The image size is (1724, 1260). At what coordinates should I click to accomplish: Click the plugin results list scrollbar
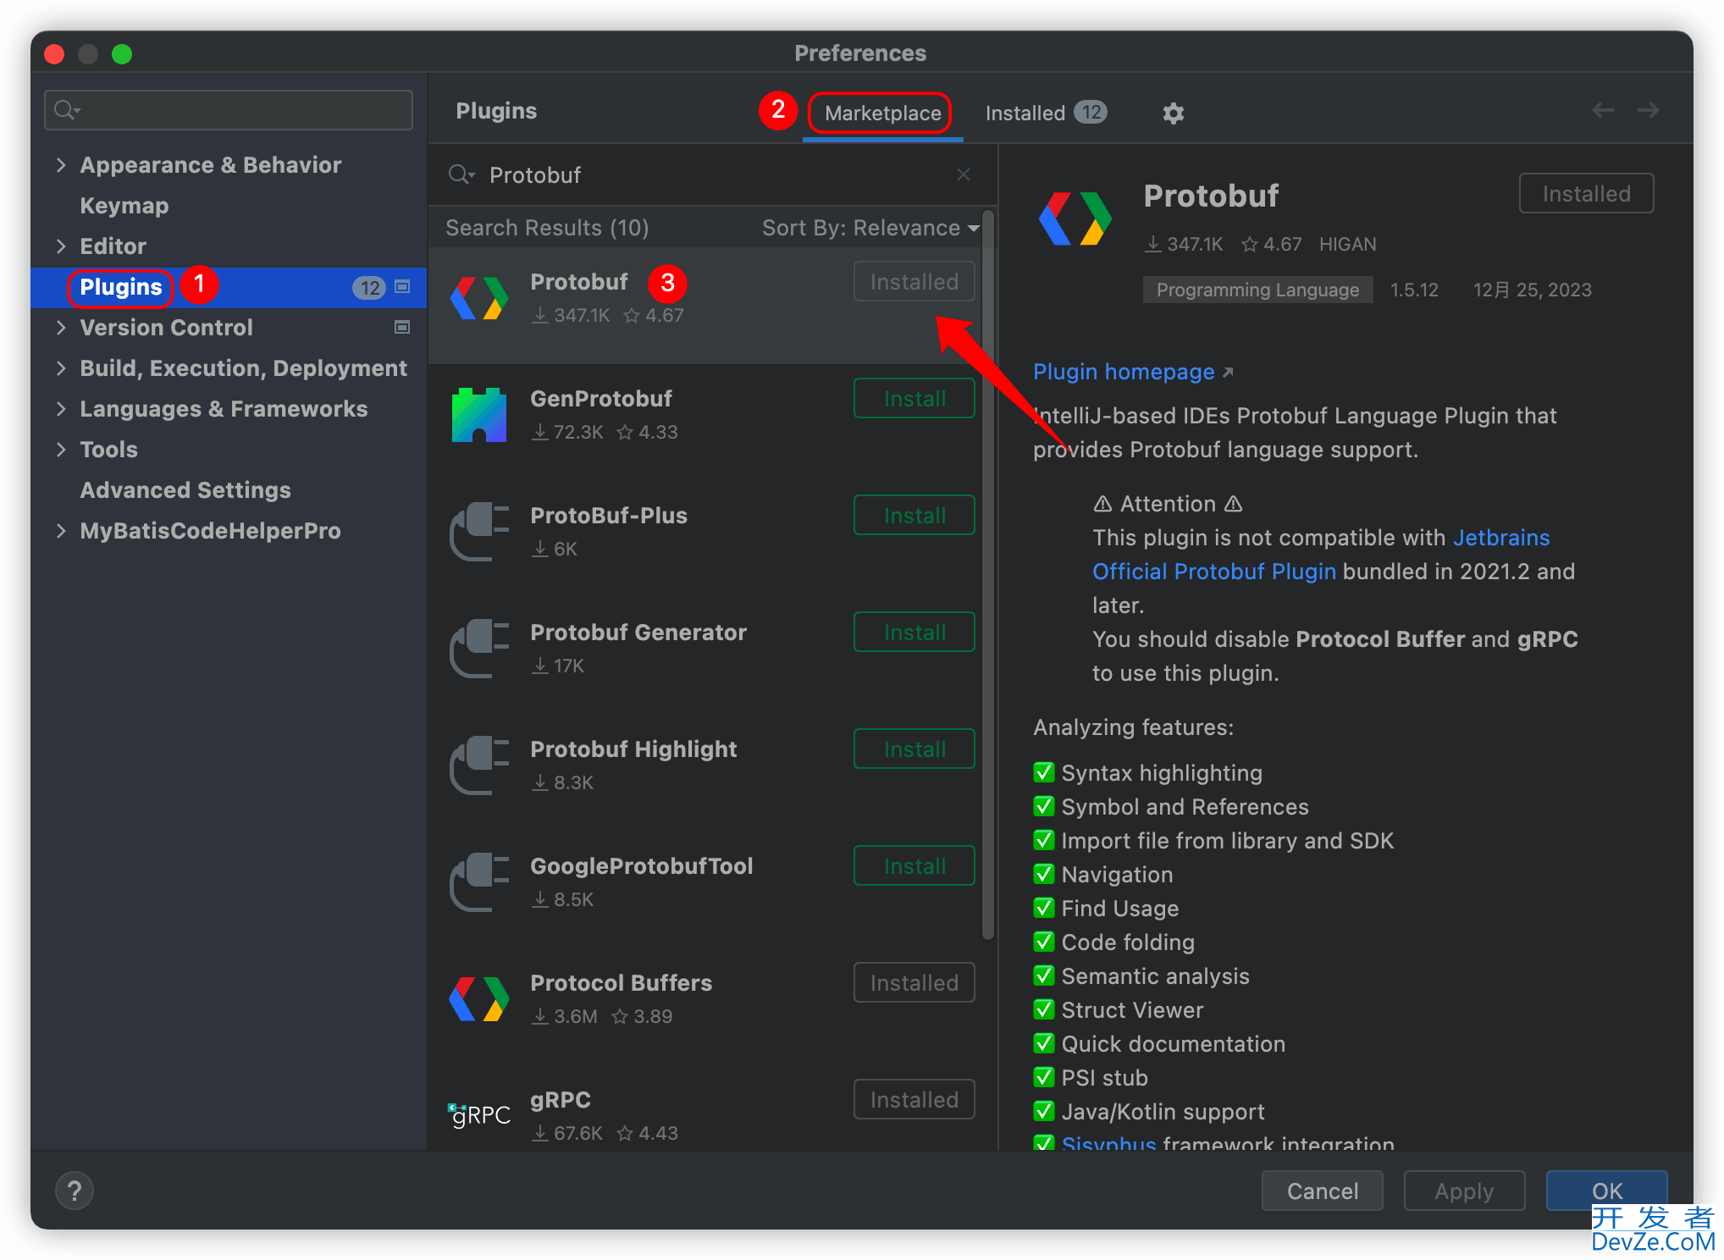[x=987, y=576]
